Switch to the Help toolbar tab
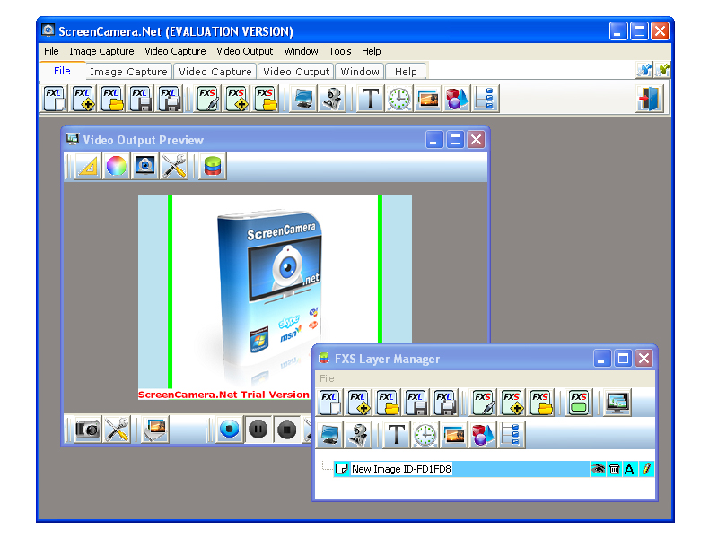Image resolution: width=718 pixels, height=538 pixels. pos(406,72)
